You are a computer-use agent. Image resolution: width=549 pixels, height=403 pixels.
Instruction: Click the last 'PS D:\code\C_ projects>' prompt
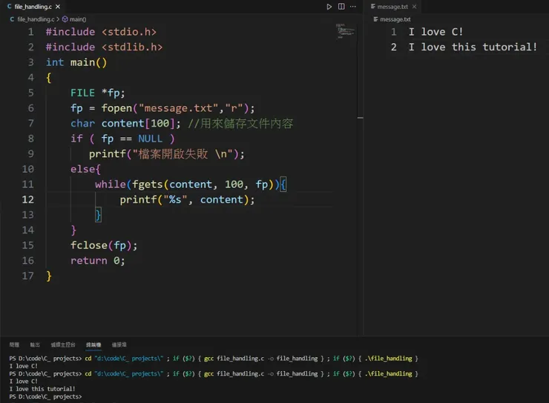[45, 396]
